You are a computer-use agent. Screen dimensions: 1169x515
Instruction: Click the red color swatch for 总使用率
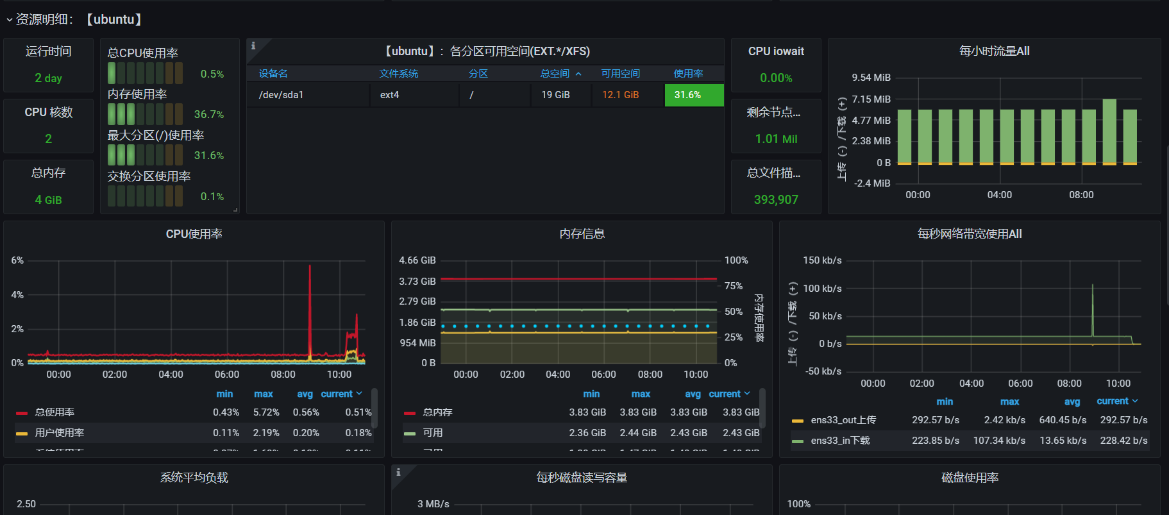pyautogui.click(x=22, y=413)
